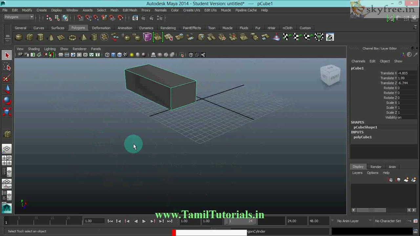Switch to single perspective view layout

7,149
